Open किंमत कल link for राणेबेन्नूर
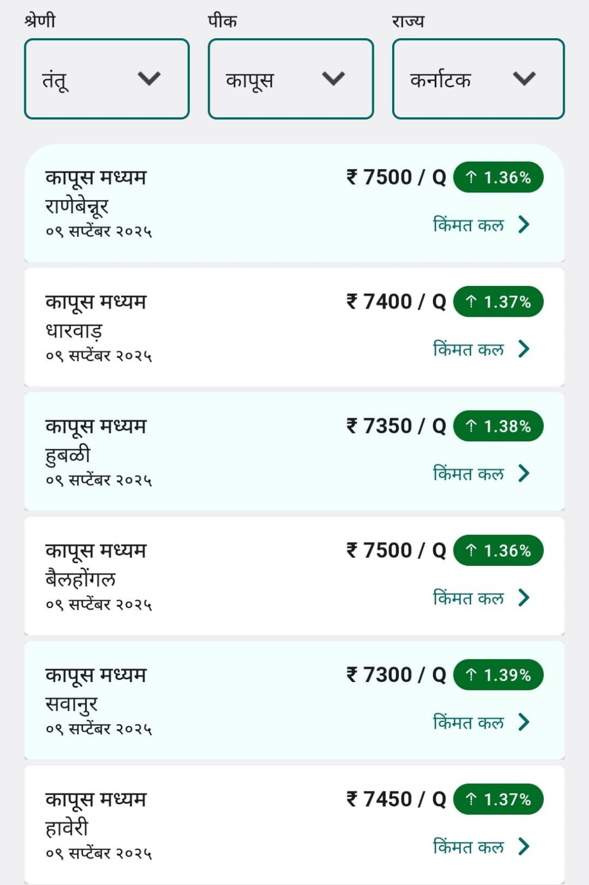 [x=468, y=225]
